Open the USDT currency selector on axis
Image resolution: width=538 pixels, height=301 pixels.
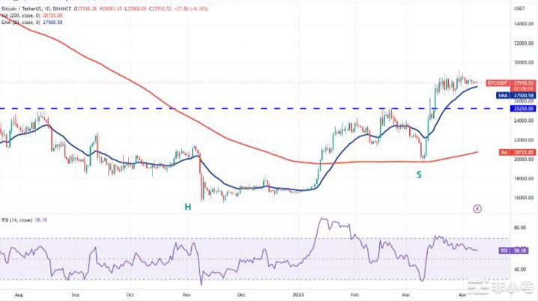[x=517, y=7]
